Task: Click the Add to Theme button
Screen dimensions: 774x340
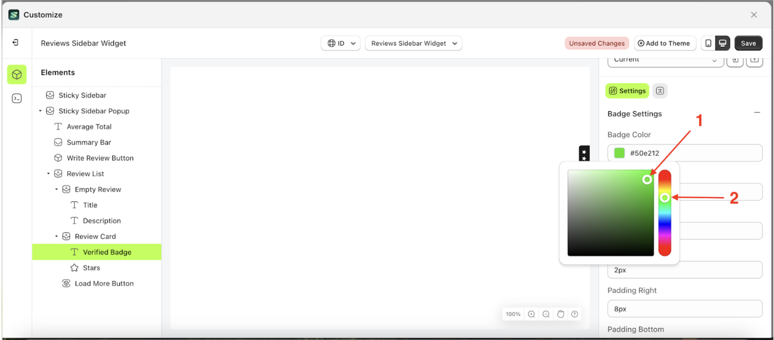Action: point(665,43)
